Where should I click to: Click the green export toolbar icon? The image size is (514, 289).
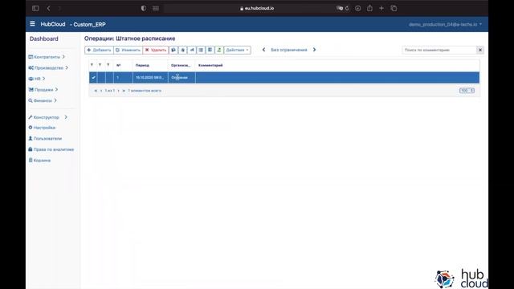pyautogui.click(x=219, y=50)
